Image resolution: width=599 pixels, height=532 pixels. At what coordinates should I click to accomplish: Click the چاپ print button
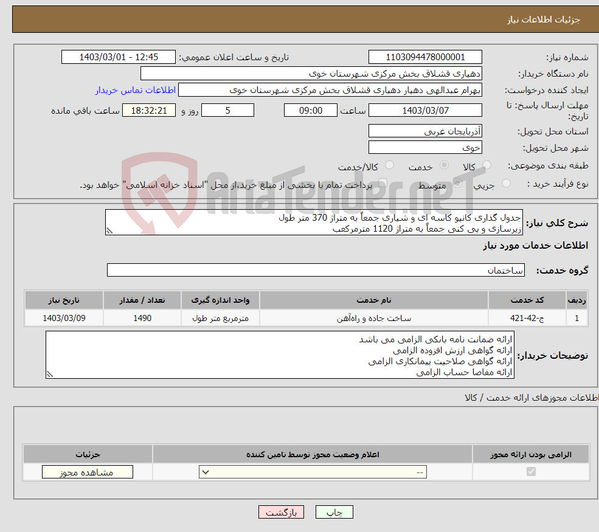click(334, 512)
